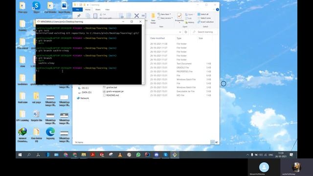Image resolution: width=313 pixels, height=176 pixels.
Task: Show hidden system tray icons
Action: click(248, 154)
